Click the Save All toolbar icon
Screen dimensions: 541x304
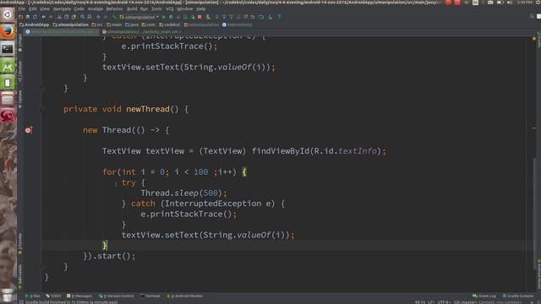28,17
